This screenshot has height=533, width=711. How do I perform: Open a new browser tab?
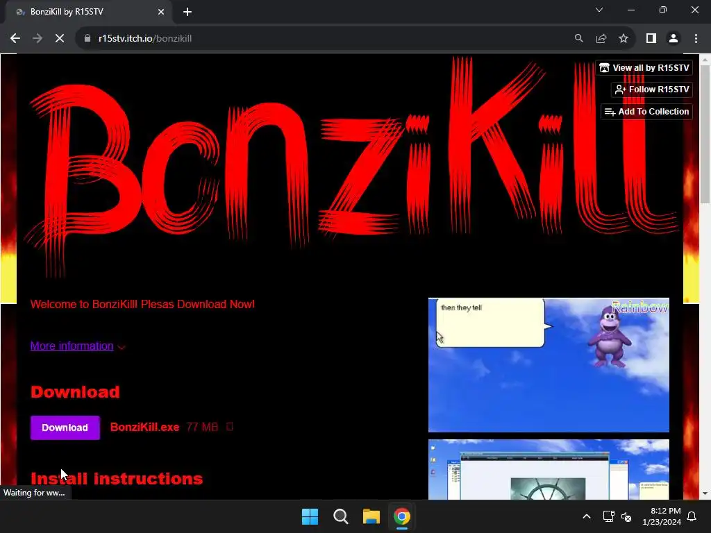click(187, 12)
